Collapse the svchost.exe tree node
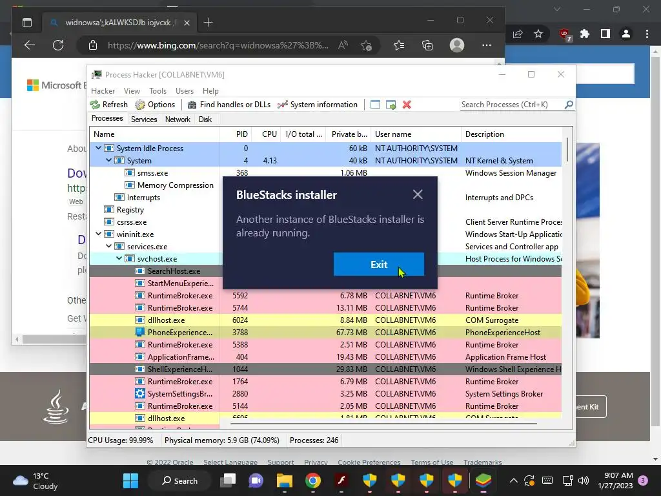The image size is (661, 496). point(119,258)
